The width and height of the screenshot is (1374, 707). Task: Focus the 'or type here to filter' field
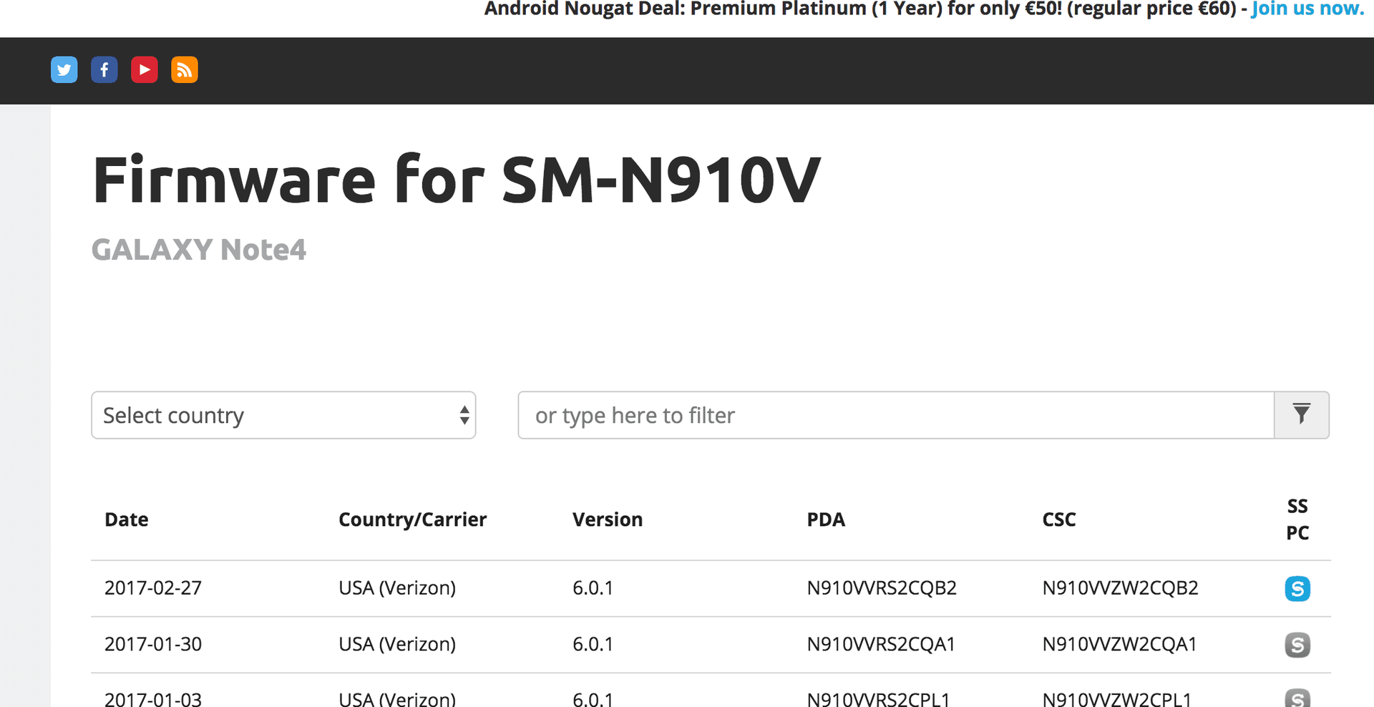(x=896, y=415)
